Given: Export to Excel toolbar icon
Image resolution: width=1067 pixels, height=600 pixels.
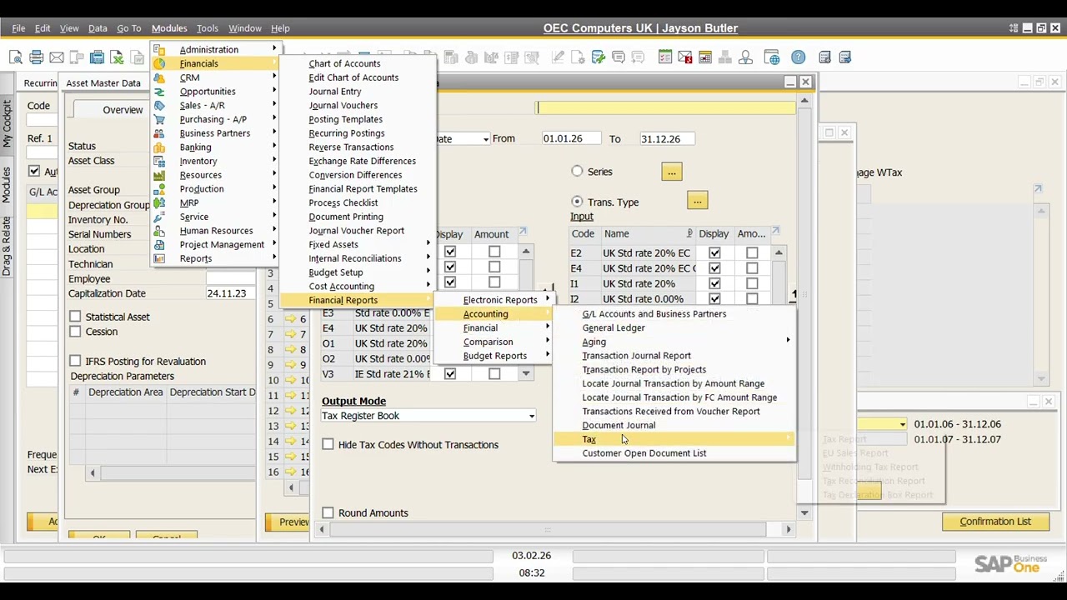Looking at the screenshot, I should (117, 57).
